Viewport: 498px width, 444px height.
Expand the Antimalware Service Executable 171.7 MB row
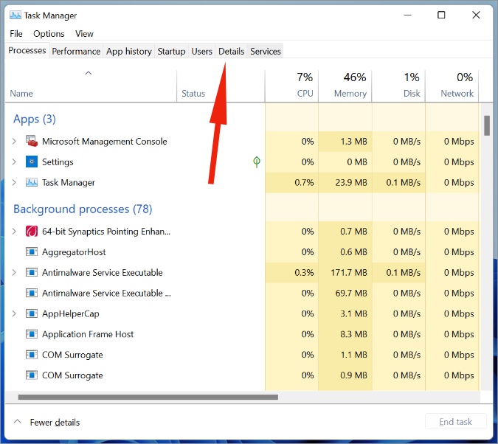[14, 272]
